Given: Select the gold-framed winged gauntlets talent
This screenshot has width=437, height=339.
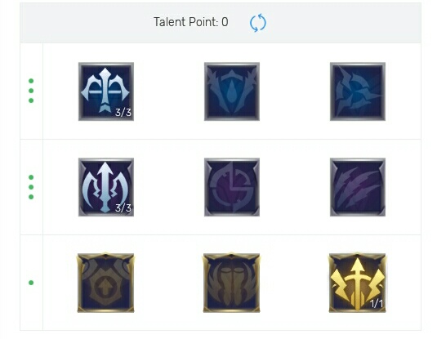Looking at the screenshot, I should click(232, 283).
